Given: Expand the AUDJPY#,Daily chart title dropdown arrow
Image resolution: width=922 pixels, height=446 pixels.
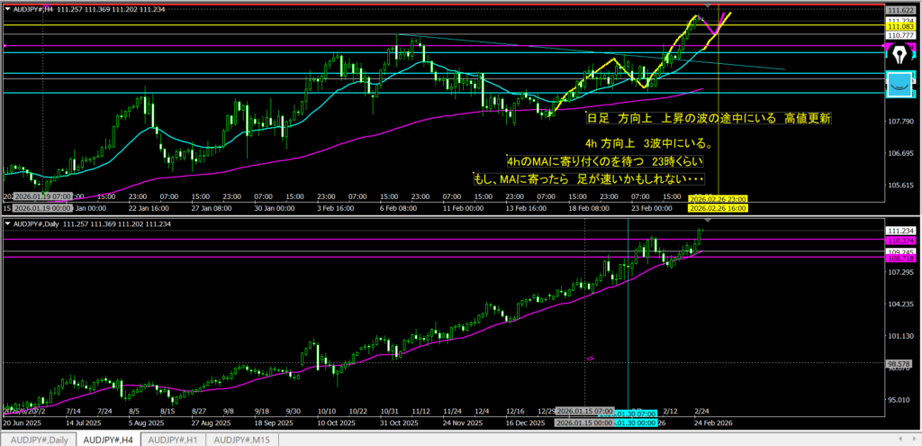Looking at the screenshot, I should (x=7, y=223).
